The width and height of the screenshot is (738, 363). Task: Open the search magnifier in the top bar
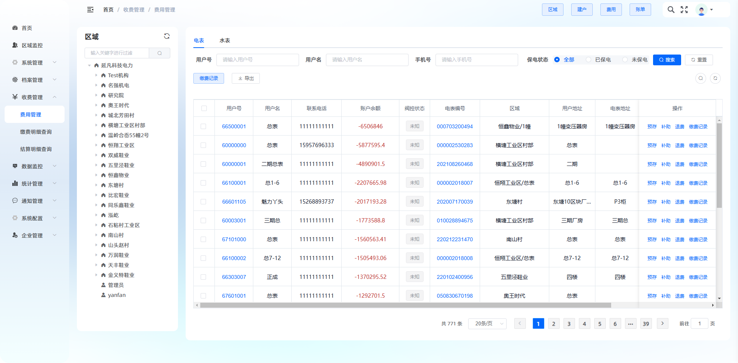click(x=671, y=10)
